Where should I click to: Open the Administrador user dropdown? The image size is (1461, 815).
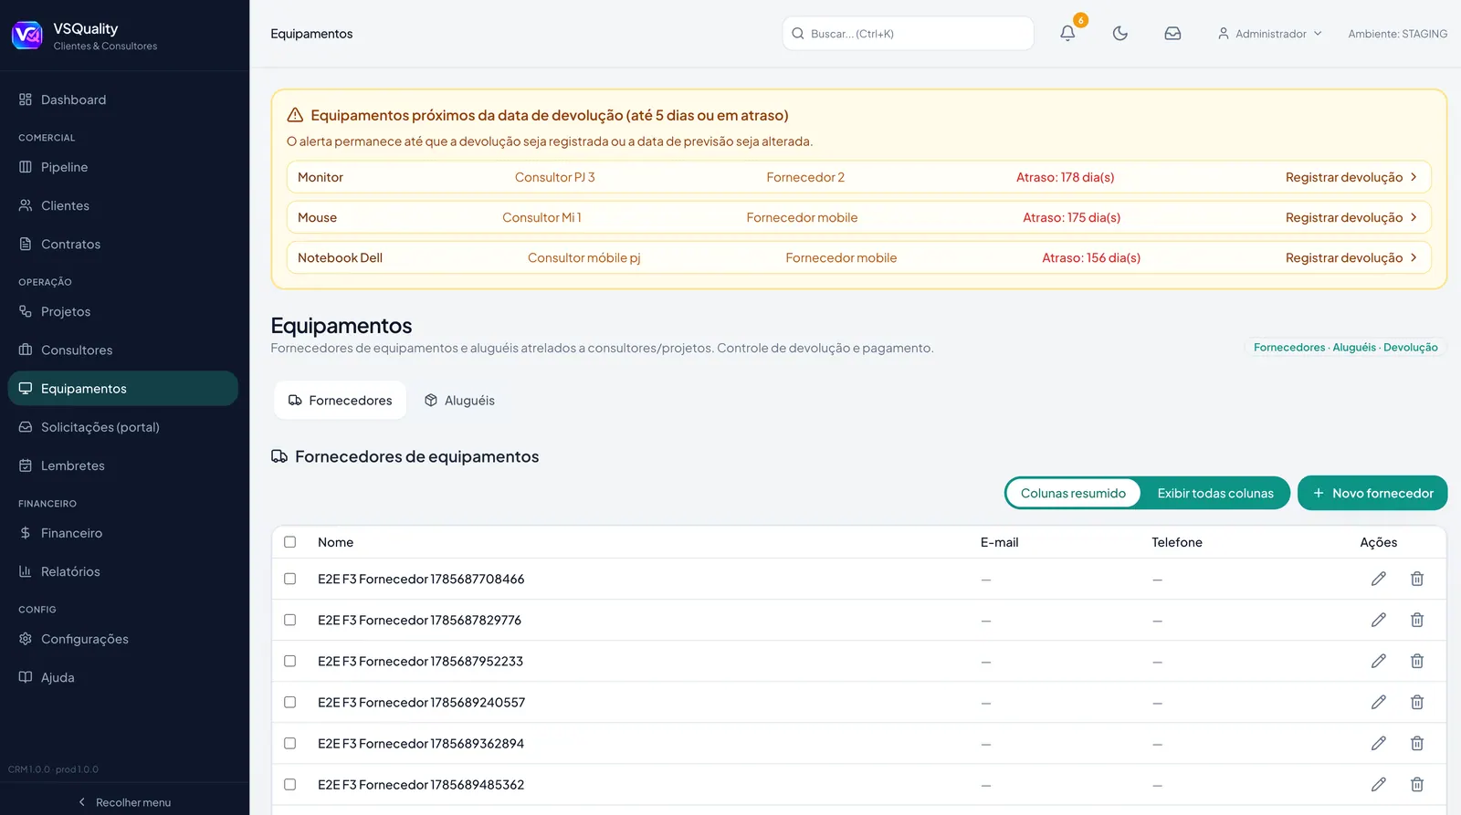coord(1269,34)
